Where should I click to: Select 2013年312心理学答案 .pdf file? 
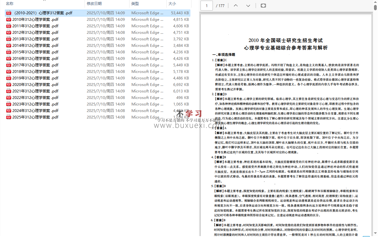tap(35, 39)
